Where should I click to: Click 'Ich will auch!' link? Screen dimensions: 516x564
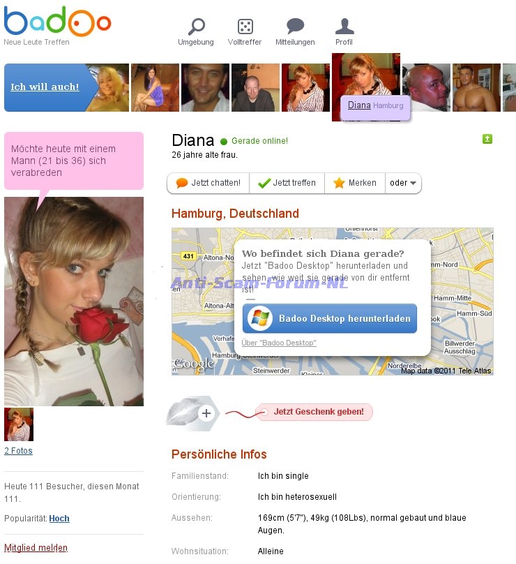45,87
